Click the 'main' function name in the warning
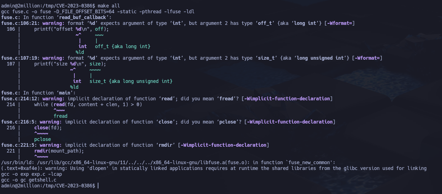The image size is (442, 194). coord(64,93)
